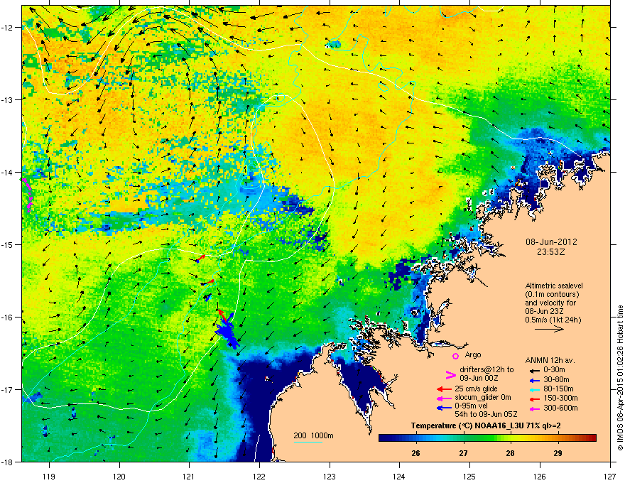Click the dark red end of color bar

pos(592,438)
